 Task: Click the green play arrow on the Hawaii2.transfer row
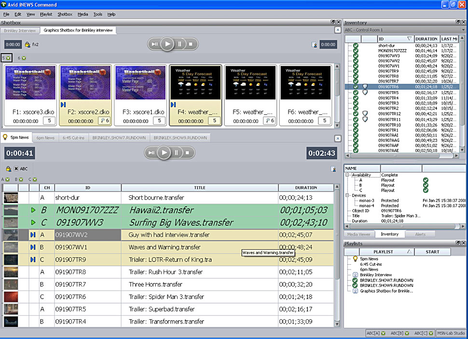(33, 210)
